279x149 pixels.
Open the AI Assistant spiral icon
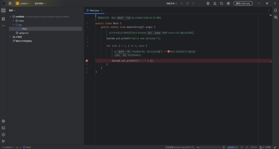208,3
